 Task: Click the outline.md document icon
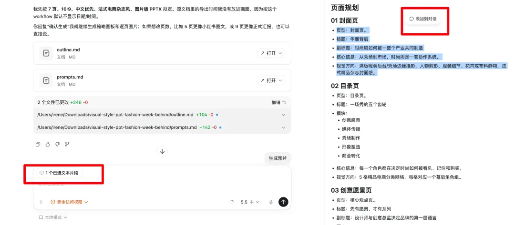pyautogui.click(x=46, y=53)
